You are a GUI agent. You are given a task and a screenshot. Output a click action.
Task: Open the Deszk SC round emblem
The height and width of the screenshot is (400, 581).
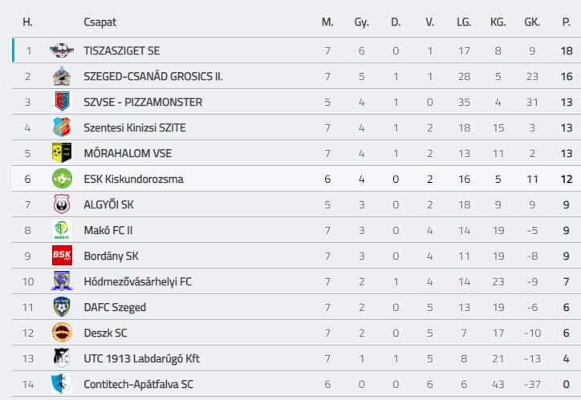coord(62,333)
